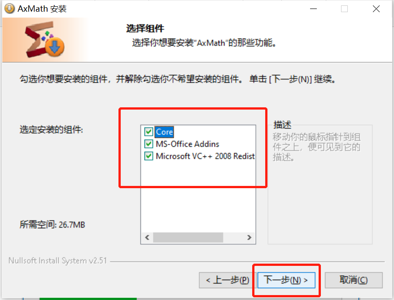Click the left arrow of the horizontal scrollbar
This screenshot has height=300, width=394.
click(147, 238)
